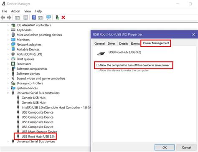198x152 pixels.
Task: Expand the Keyboards node
Action: [8, 30]
